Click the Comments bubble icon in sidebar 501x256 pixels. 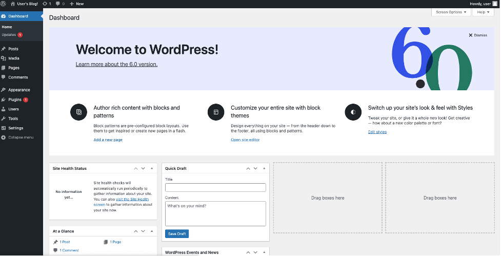tap(4, 77)
